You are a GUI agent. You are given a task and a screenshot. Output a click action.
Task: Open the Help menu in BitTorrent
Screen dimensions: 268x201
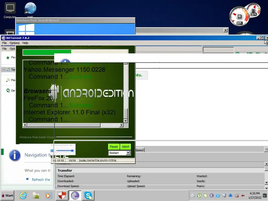pyautogui.click(x=25, y=43)
